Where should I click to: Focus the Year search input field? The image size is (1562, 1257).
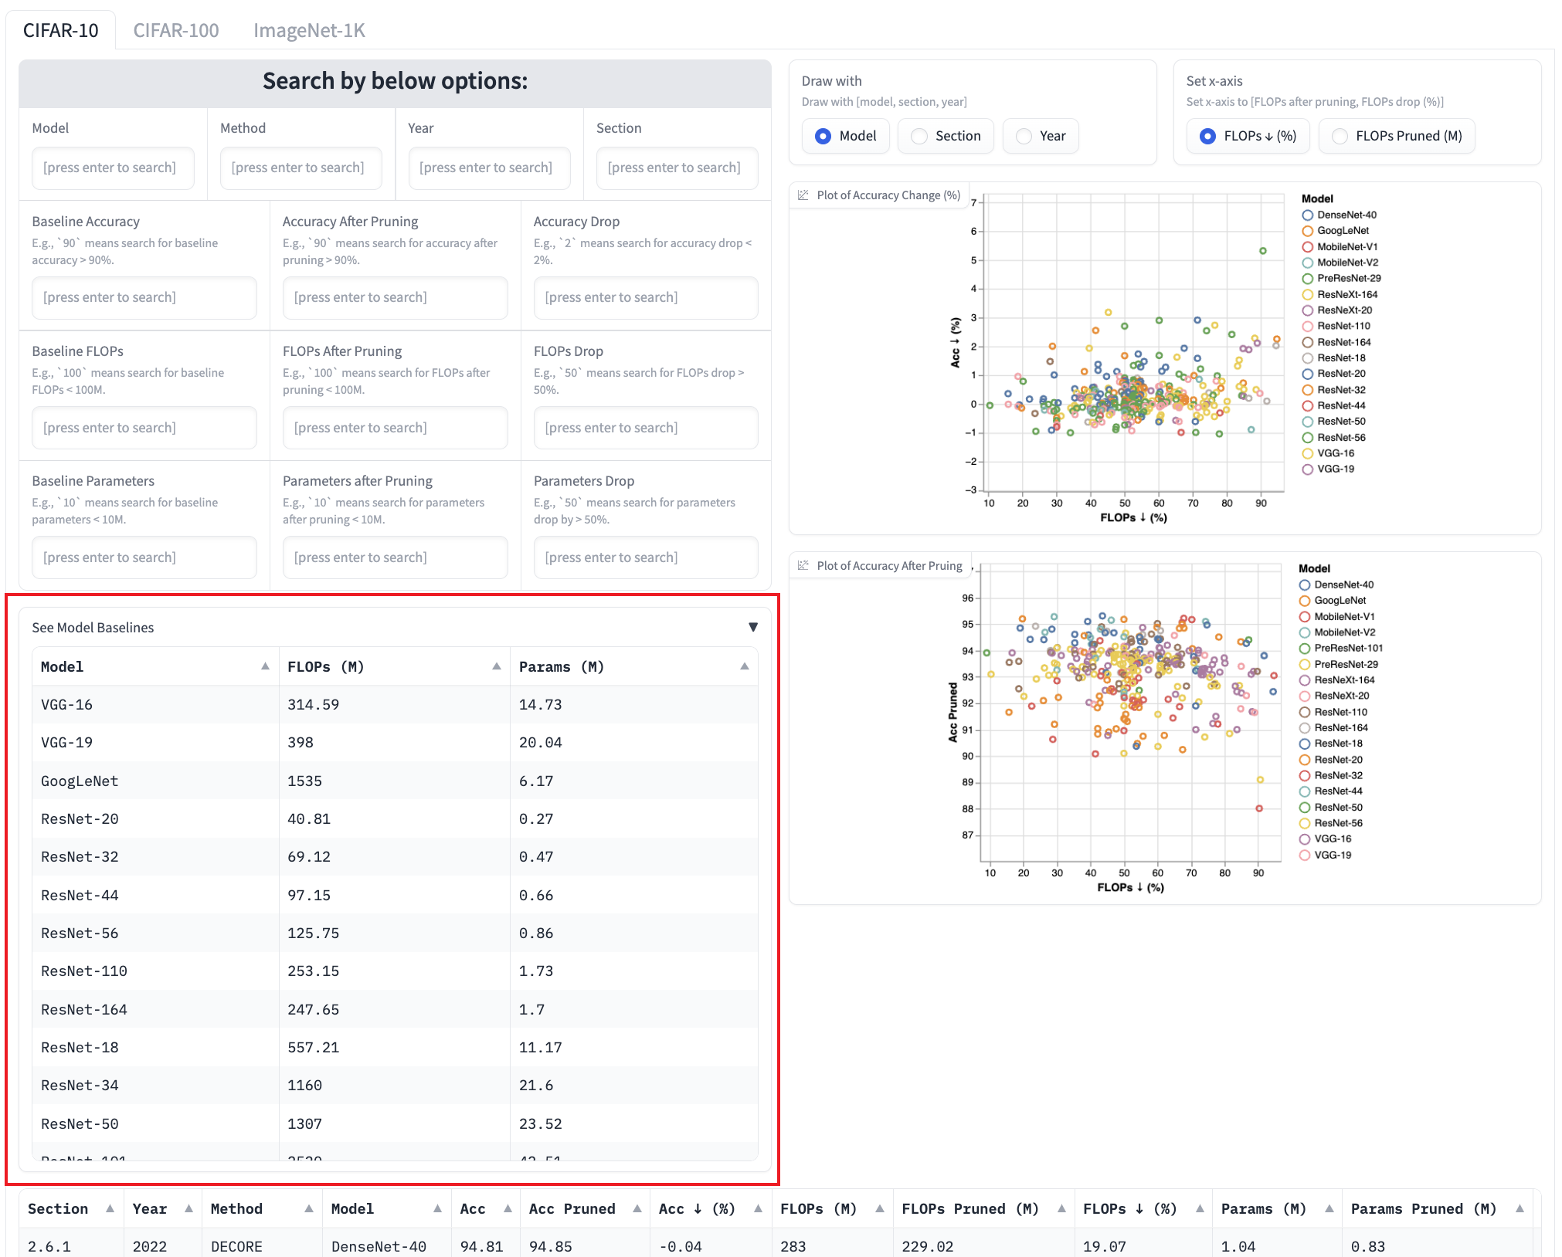[489, 168]
